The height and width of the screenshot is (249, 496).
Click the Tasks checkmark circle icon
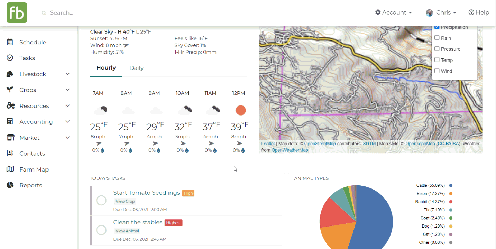point(10,58)
